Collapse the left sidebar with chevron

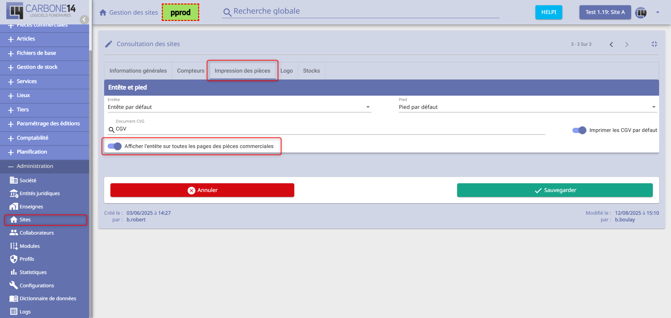pyautogui.click(x=84, y=20)
